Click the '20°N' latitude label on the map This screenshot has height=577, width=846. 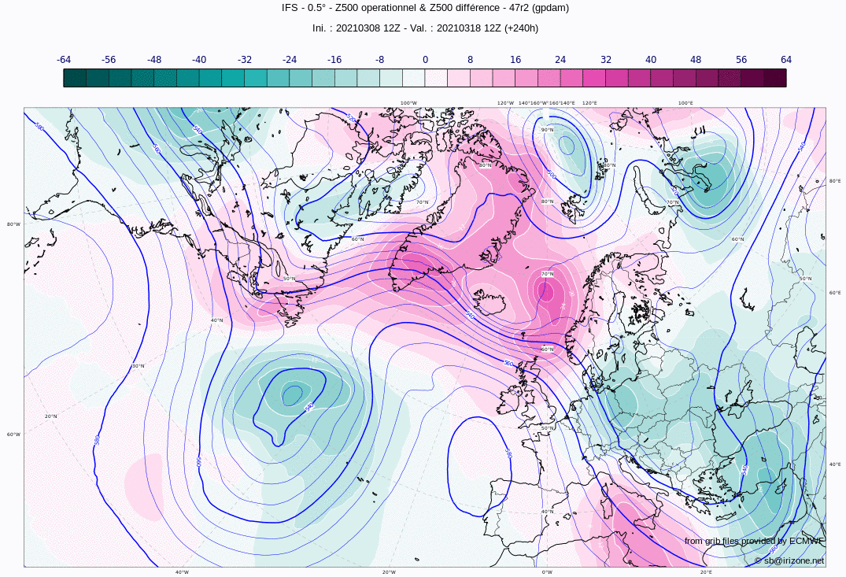(x=50, y=416)
